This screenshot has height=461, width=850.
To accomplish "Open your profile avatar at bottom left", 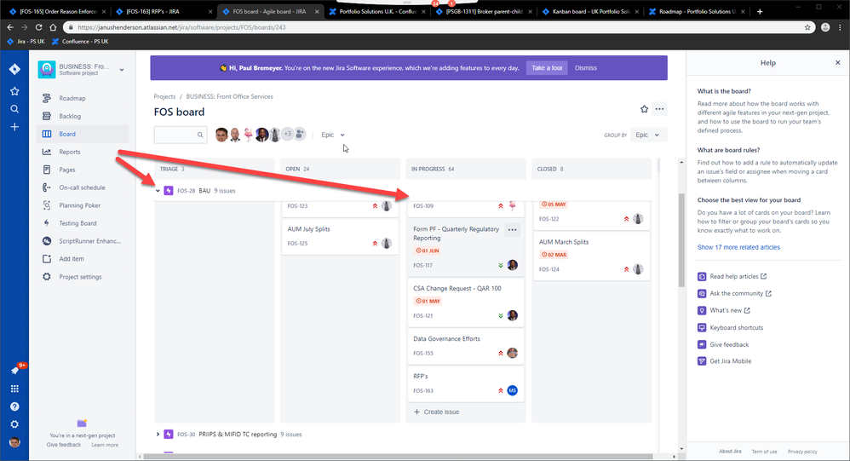I will click(x=14, y=442).
